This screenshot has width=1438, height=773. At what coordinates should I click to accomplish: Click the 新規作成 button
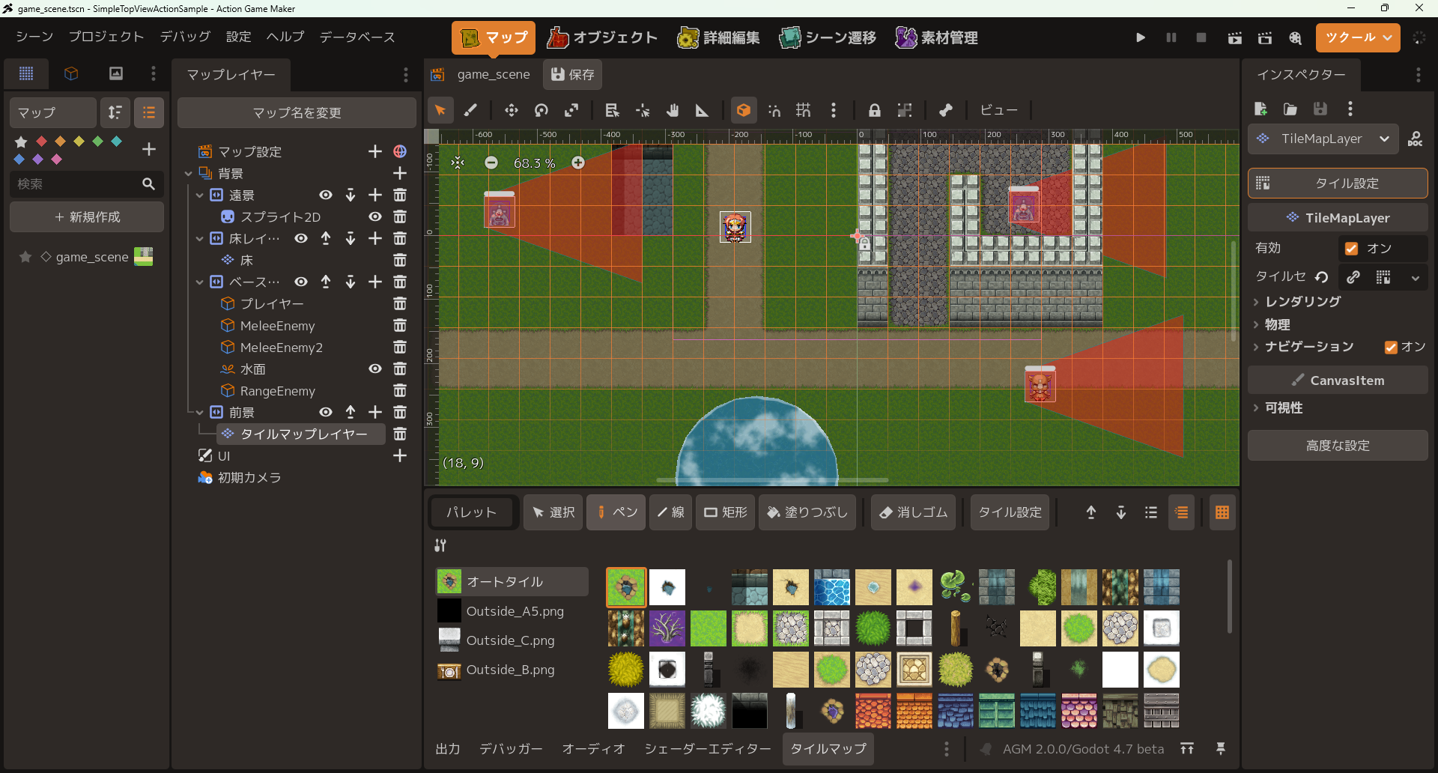point(87,217)
